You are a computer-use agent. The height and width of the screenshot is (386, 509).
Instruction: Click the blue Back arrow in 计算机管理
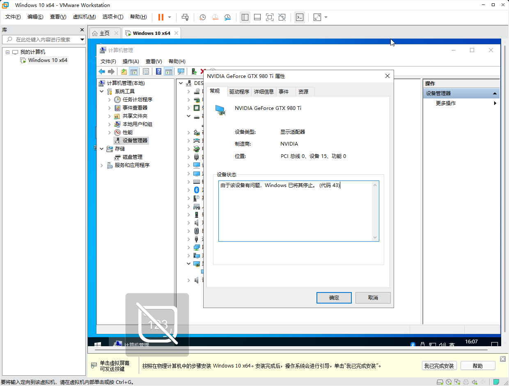(x=102, y=71)
